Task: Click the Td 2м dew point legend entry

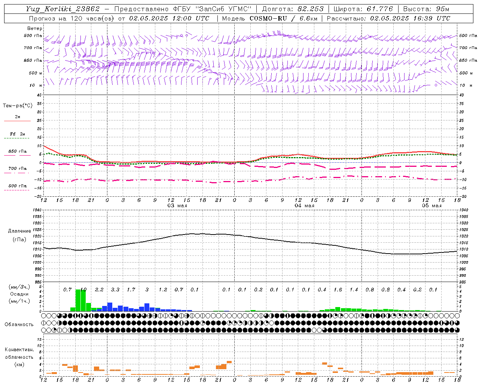Action: pos(18,134)
